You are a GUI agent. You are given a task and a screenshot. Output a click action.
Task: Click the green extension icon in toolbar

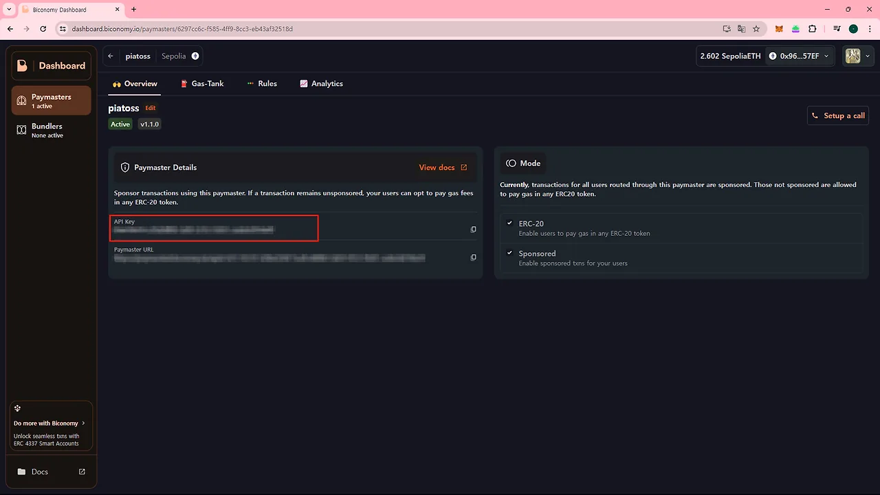pyautogui.click(x=795, y=29)
